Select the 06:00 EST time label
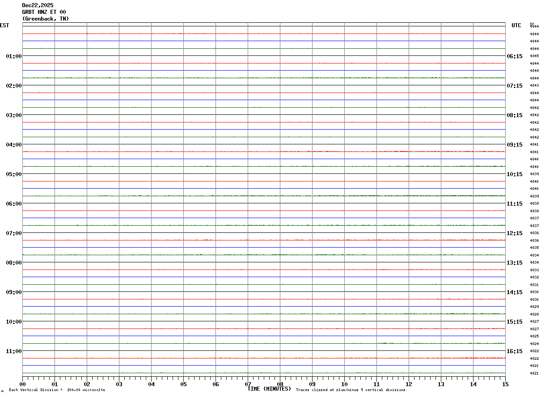 (14, 204)
